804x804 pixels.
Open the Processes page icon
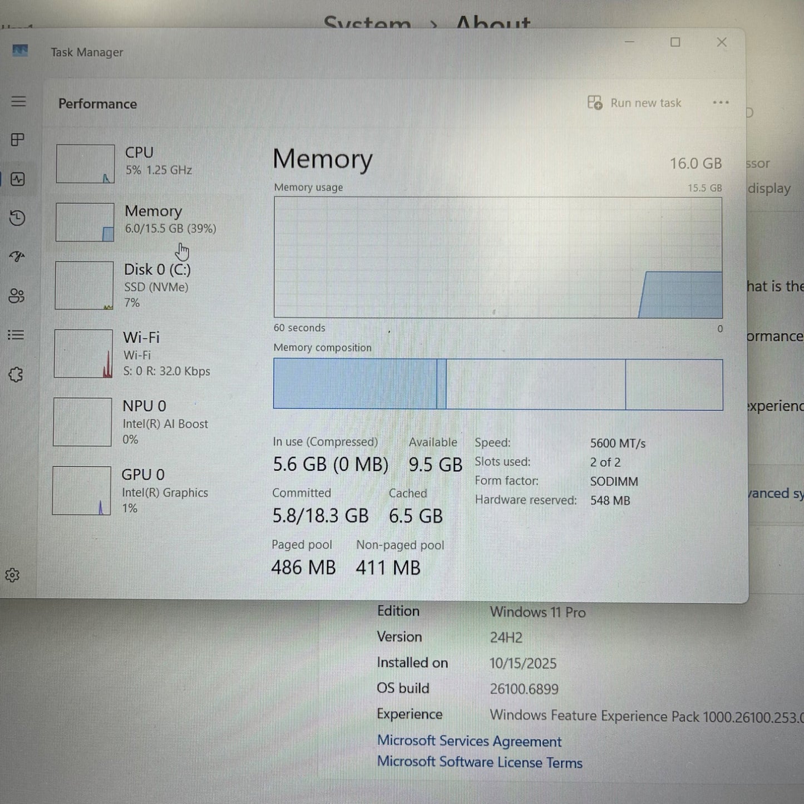pos(18,140)
